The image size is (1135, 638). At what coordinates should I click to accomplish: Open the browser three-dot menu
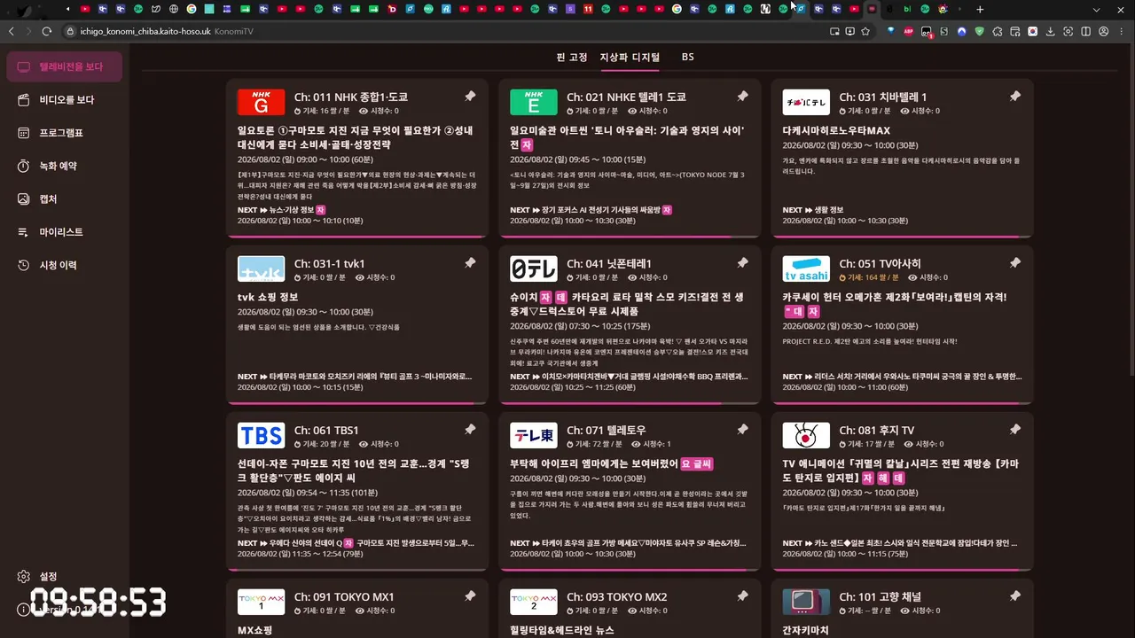pos(1122,31)
